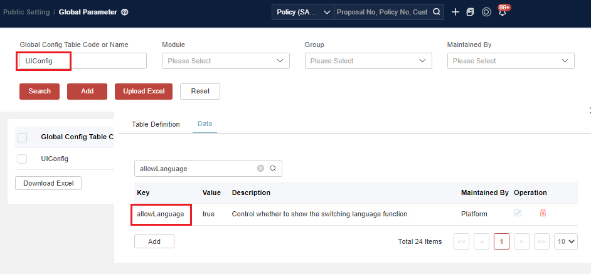The width and height of the screenshot is (591, 274).
Task: Open the Maintained By dropdown
Action: (511, 61)
